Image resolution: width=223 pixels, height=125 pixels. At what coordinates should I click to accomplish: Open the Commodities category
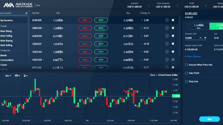7,60
